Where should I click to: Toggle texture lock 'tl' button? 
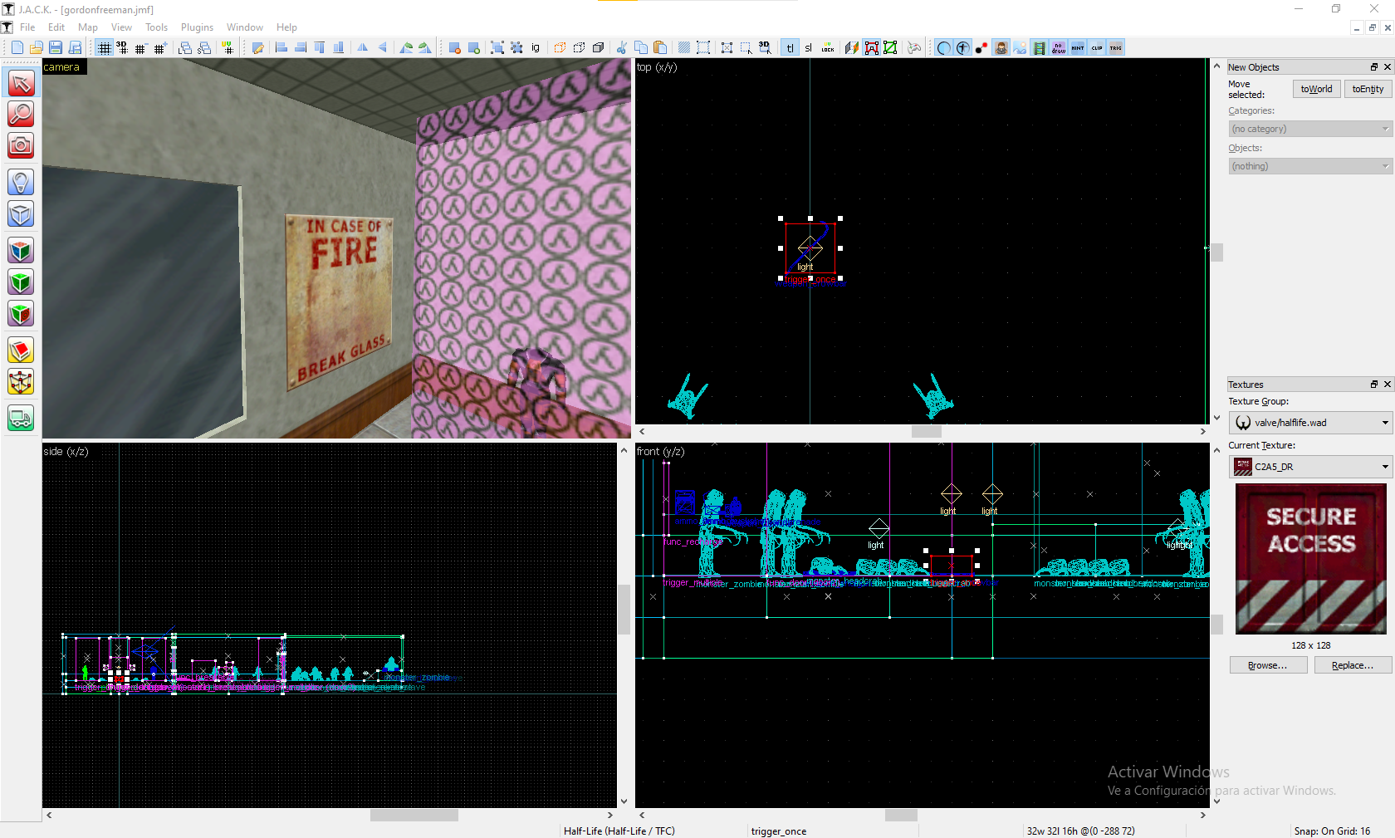(790, 48)
